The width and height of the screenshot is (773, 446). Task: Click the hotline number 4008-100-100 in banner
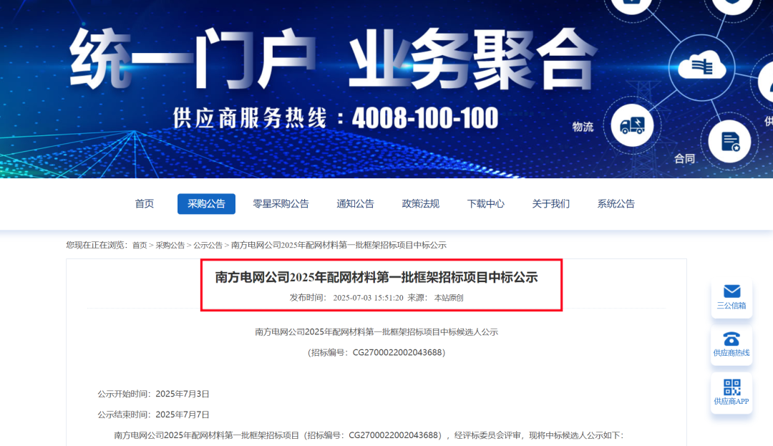pyautogui.click(x=425, y=118)
